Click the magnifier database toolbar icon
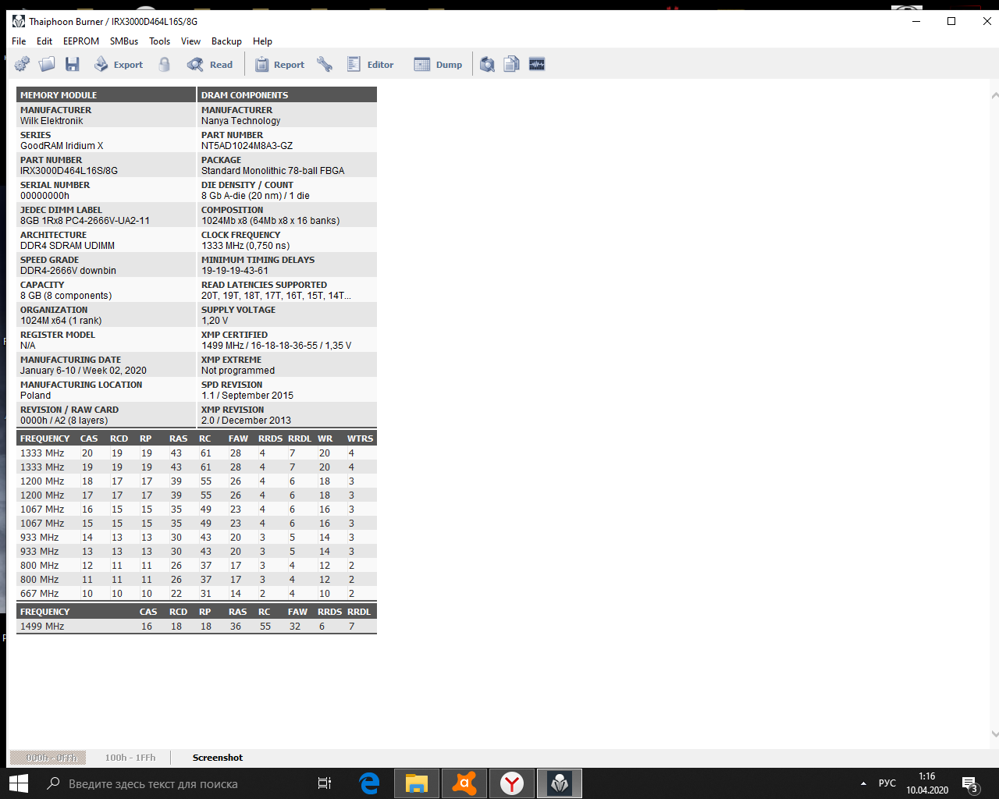Viewport: 999px width, 799px height. tap(487, 65)
